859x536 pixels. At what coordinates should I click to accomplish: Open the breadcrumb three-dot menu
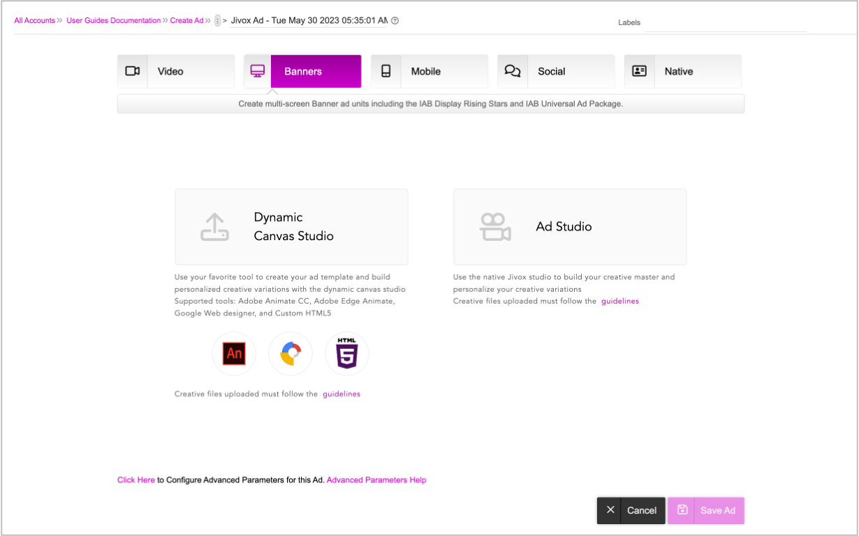click(x=217, y=21)
